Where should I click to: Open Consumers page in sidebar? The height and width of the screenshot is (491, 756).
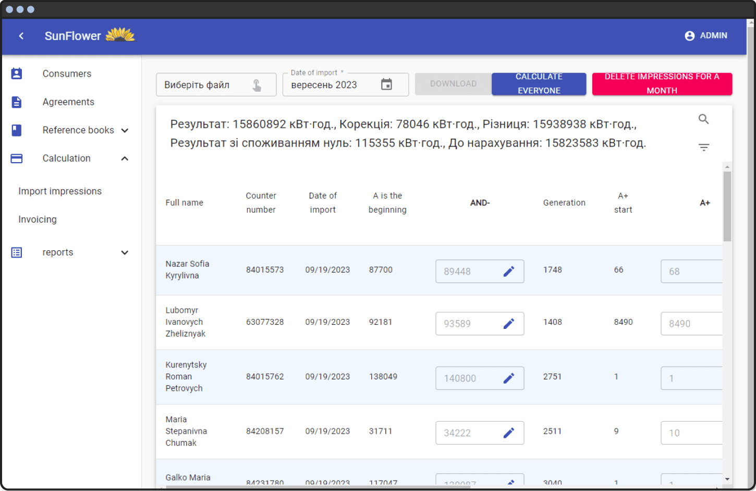[x=67, y=74]
